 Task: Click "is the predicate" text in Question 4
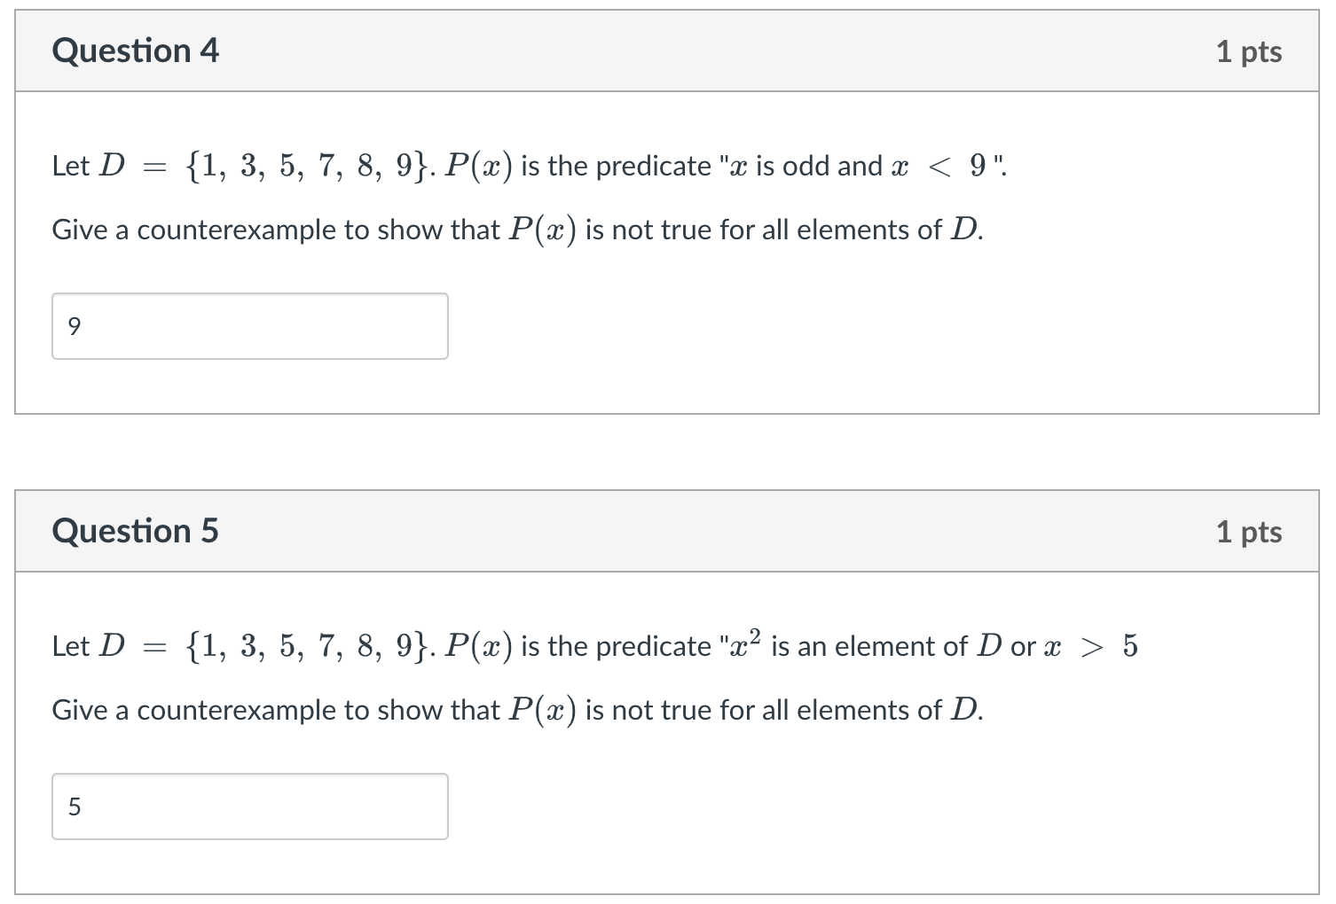(x=616, y=166)
